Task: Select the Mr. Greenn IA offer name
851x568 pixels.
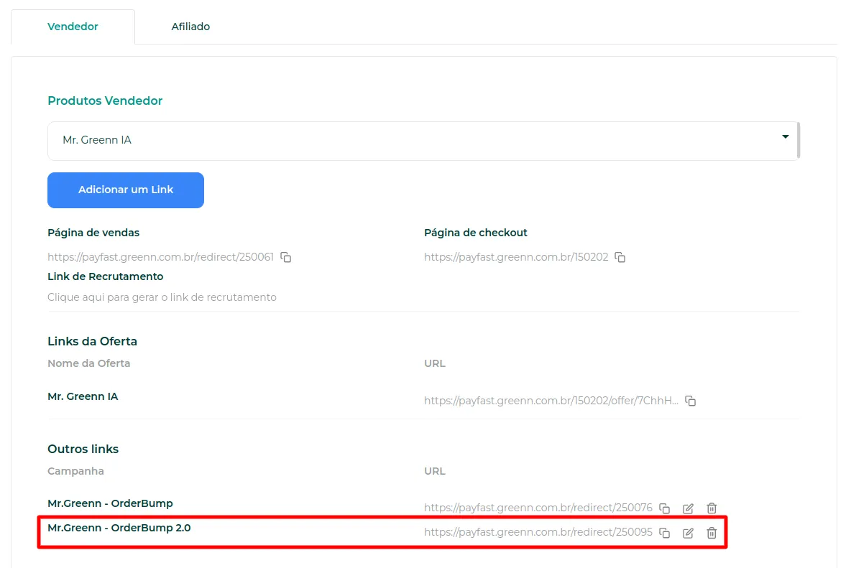Action: click(x=83, y=396)
